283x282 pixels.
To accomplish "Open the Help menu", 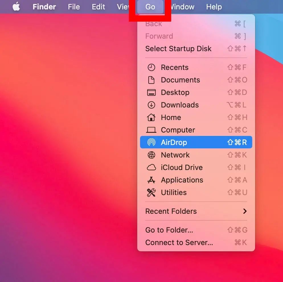I will click(x=214, y=7).
